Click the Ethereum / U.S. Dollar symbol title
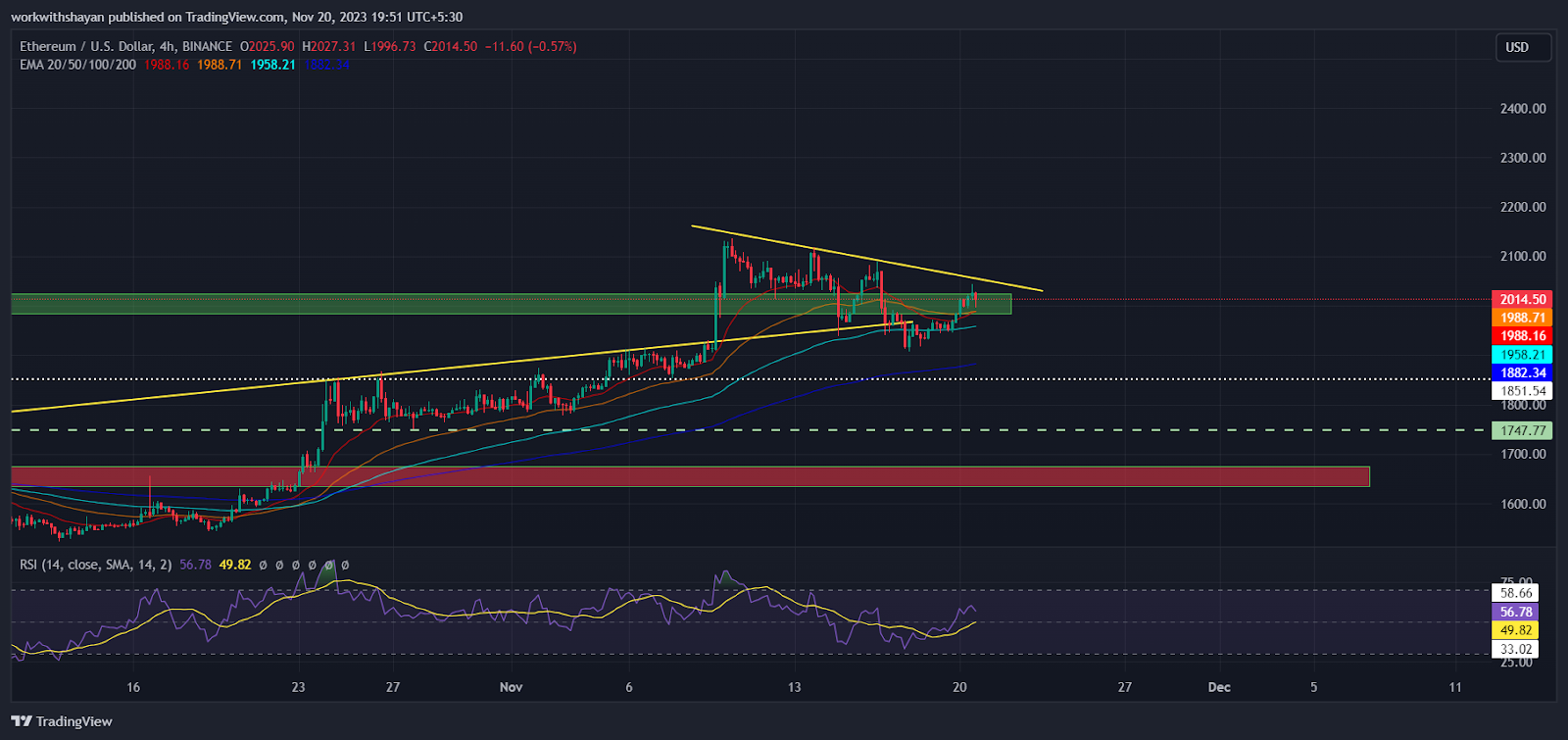Image resolution: width=1568 pixels, height=740 pixels. pos(125,46)
